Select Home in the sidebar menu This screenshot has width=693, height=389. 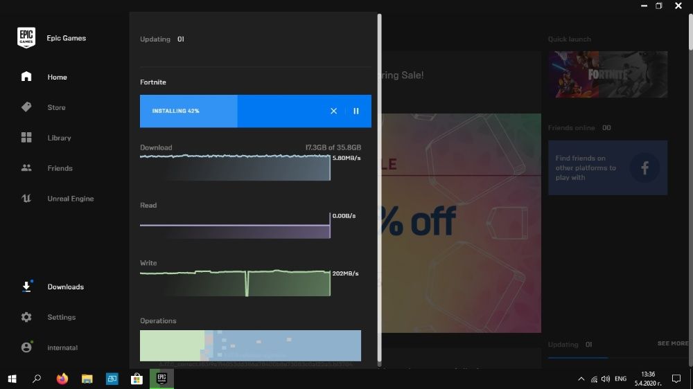tap(57, 77)
